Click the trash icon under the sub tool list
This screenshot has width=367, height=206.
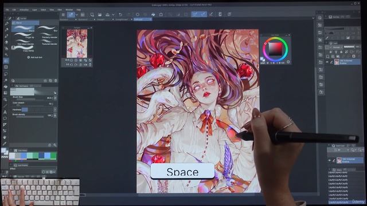pos(56,81)
